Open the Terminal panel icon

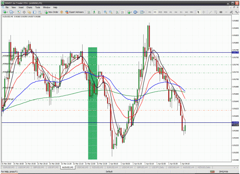35,12
